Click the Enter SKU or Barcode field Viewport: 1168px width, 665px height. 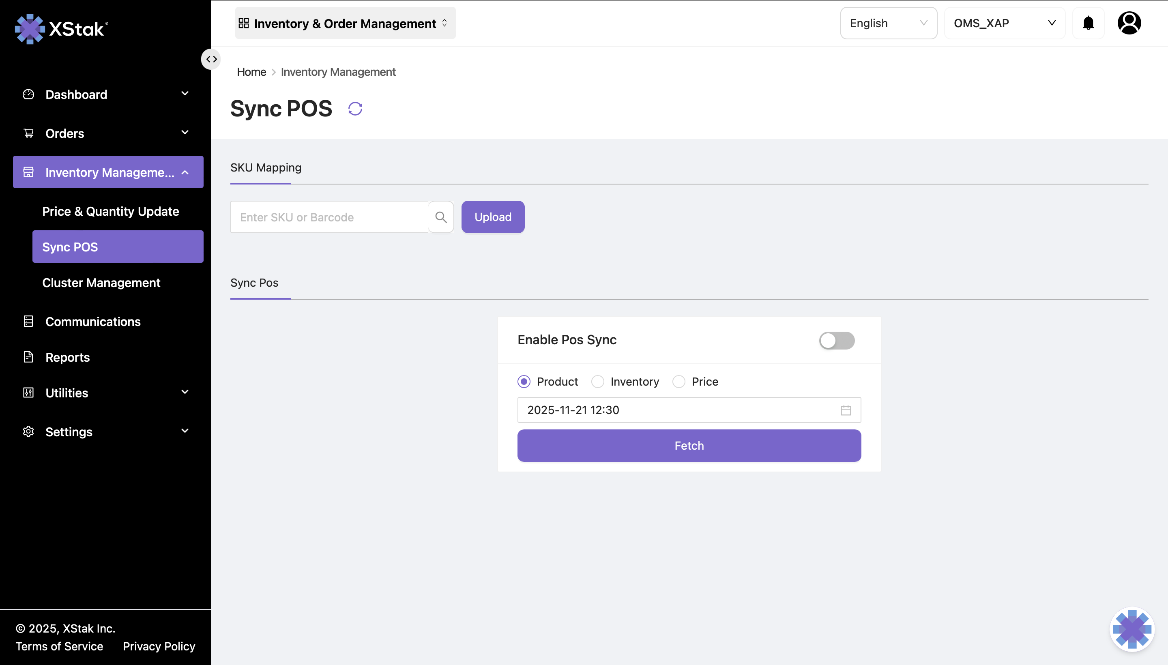click(330, 217)
